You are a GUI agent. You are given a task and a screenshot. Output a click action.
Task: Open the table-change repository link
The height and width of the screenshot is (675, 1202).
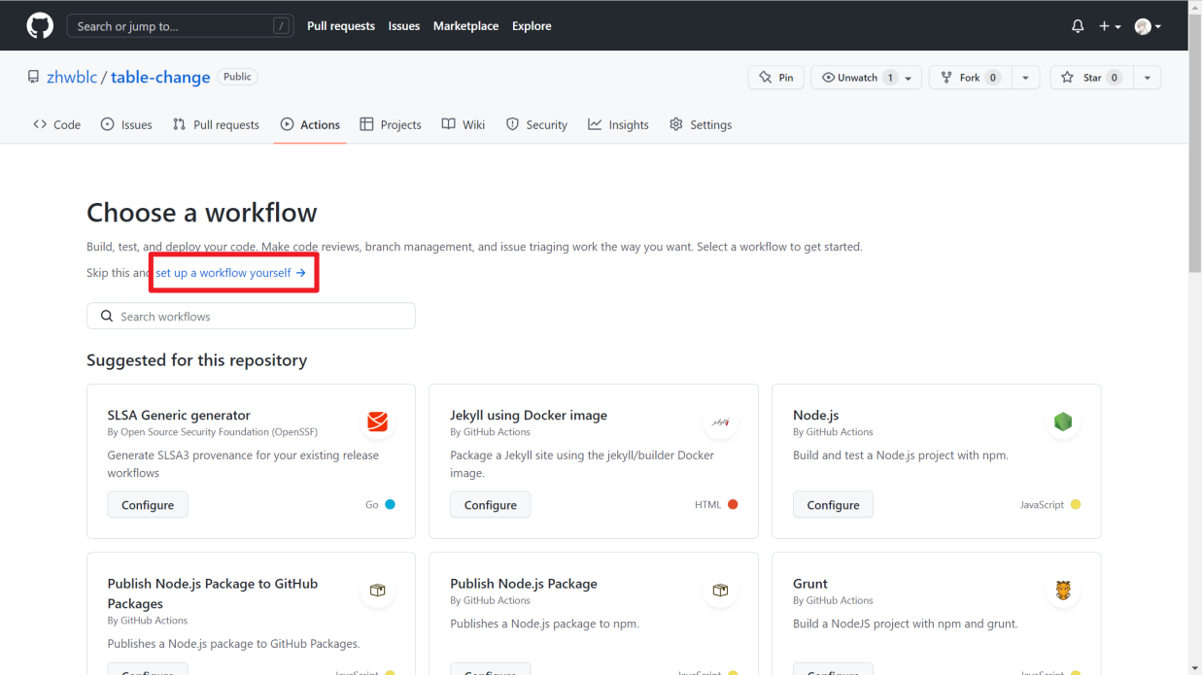click(160, 77)
